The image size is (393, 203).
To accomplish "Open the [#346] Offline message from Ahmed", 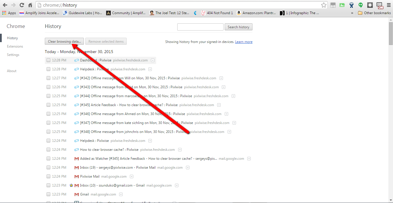I will (132, 114).
